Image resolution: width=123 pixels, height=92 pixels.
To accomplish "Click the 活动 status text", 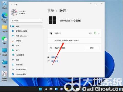I will (x=90, y=33).
